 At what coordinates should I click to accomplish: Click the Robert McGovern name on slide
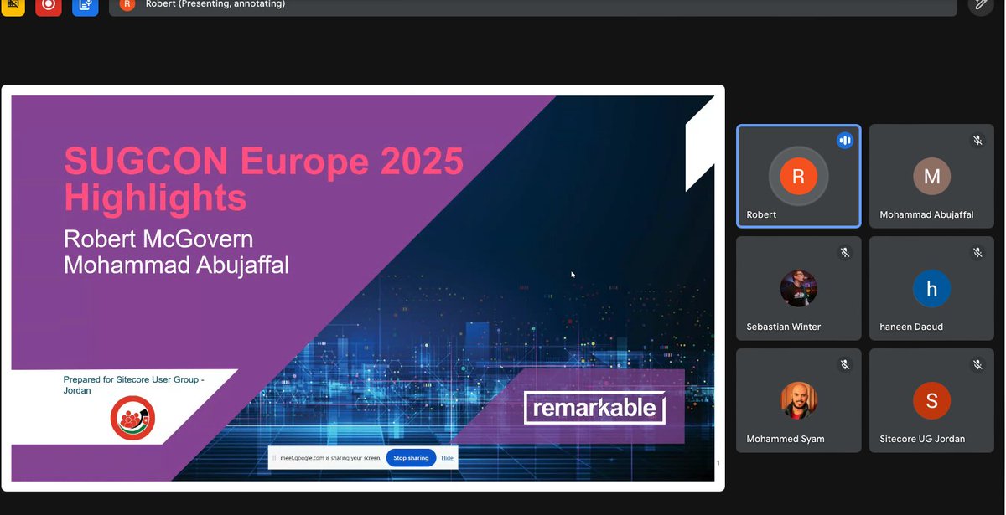[158, 239]
